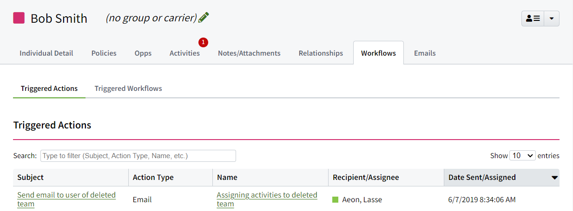The width and height of the screenshot is (573, 211).
Task: Click the 'Bob Smith' name heading
Action: click(59, 19)
